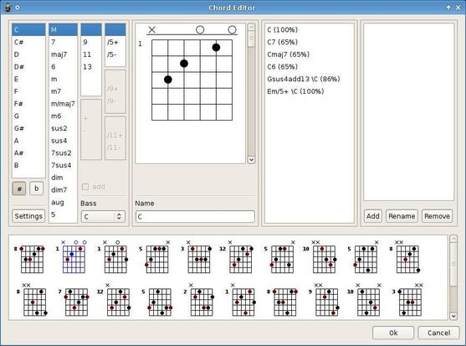Cancel the Chord Editor dialog

[438, 333]
